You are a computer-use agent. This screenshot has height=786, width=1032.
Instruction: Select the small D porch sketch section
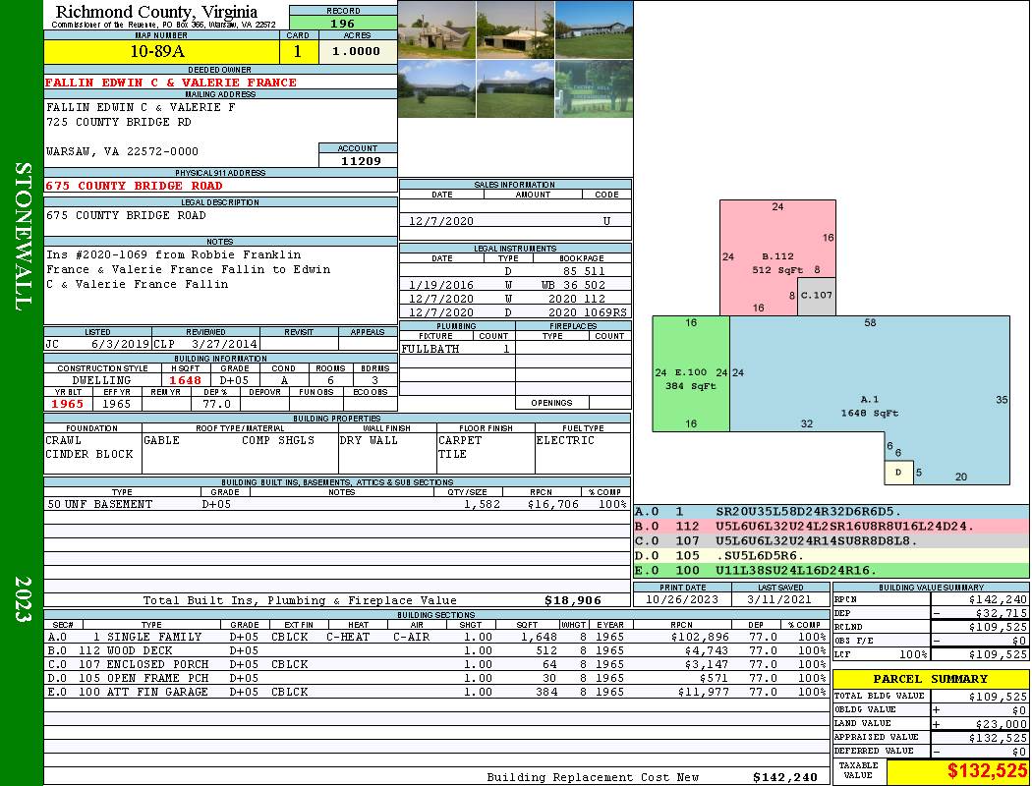tap(898, 473)
